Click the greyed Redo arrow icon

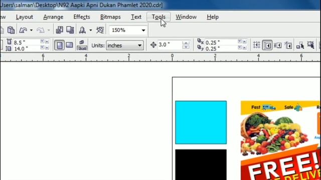pyautogui.click(x=41, y=30)
